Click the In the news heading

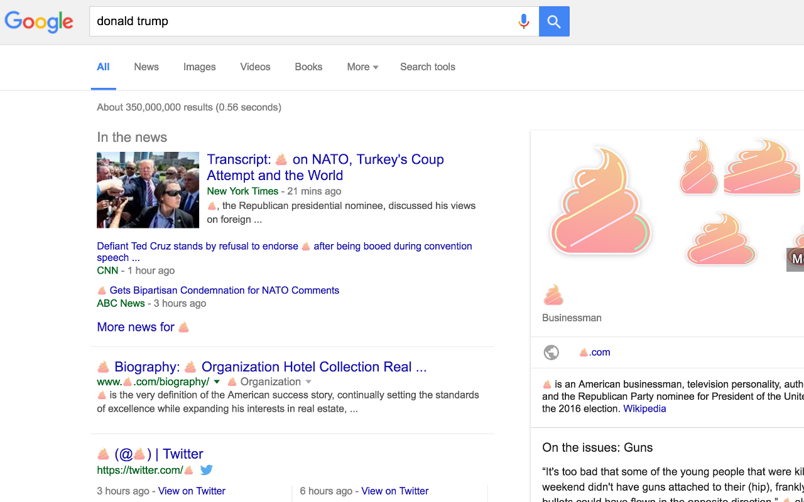(132, 137)
